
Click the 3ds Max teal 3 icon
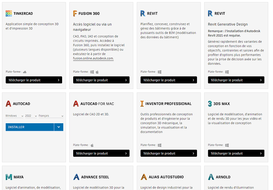pos(210,103)
